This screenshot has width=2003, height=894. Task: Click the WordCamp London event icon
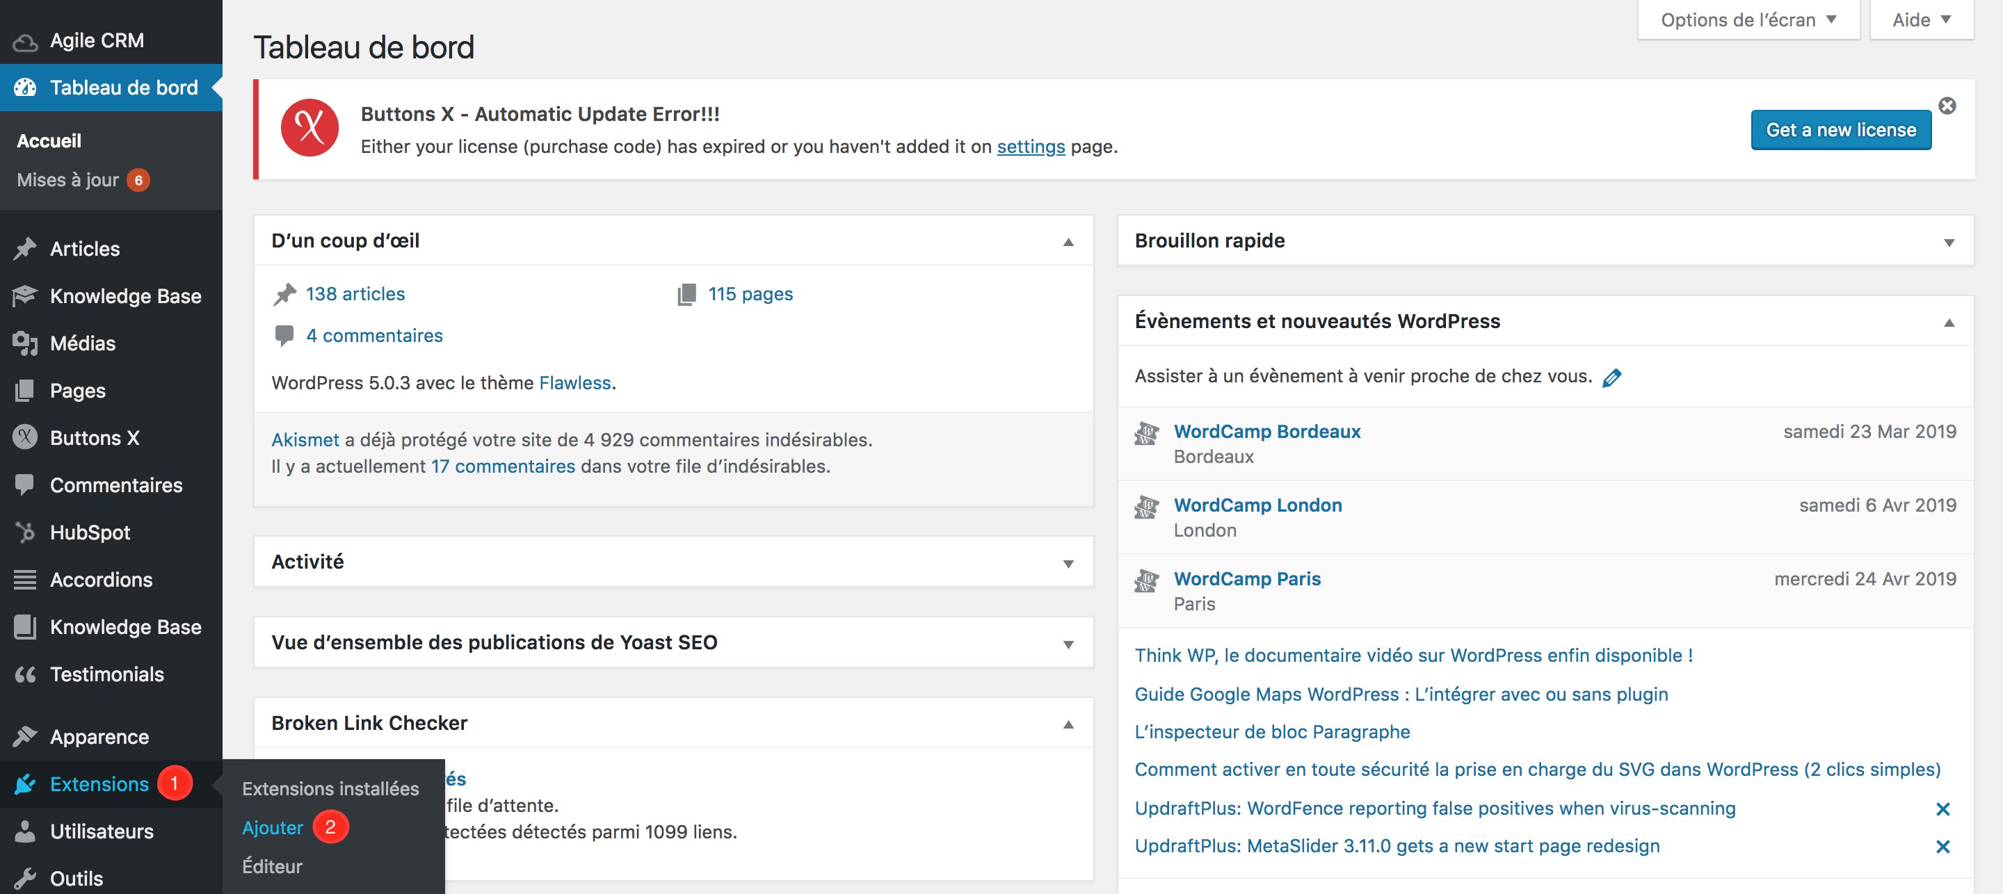coord(1146,507)
